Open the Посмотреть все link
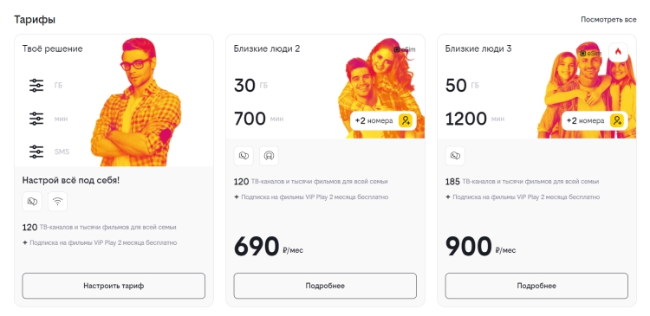Viewport: 650px width, 316px height. (x=608, y=19)
